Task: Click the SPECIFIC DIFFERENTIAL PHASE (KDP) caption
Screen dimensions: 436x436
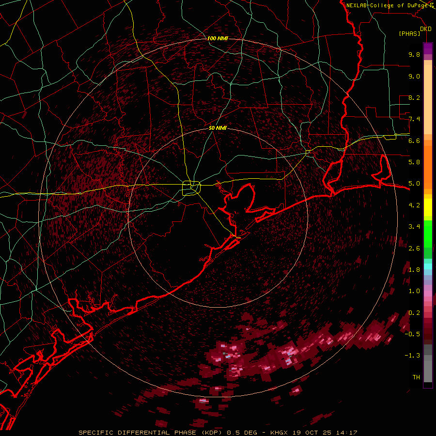Action: (150, 433)
